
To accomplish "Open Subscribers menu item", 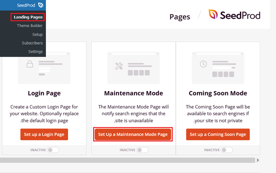I will [x=32, y=43].
